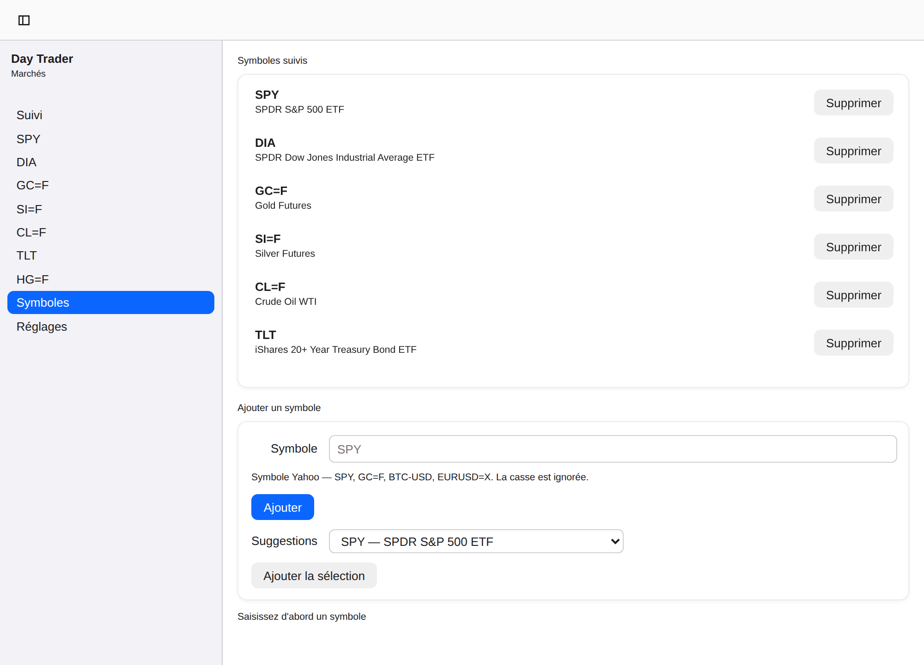Click the Marchés subtitle in sidebar

pos(28,74)
